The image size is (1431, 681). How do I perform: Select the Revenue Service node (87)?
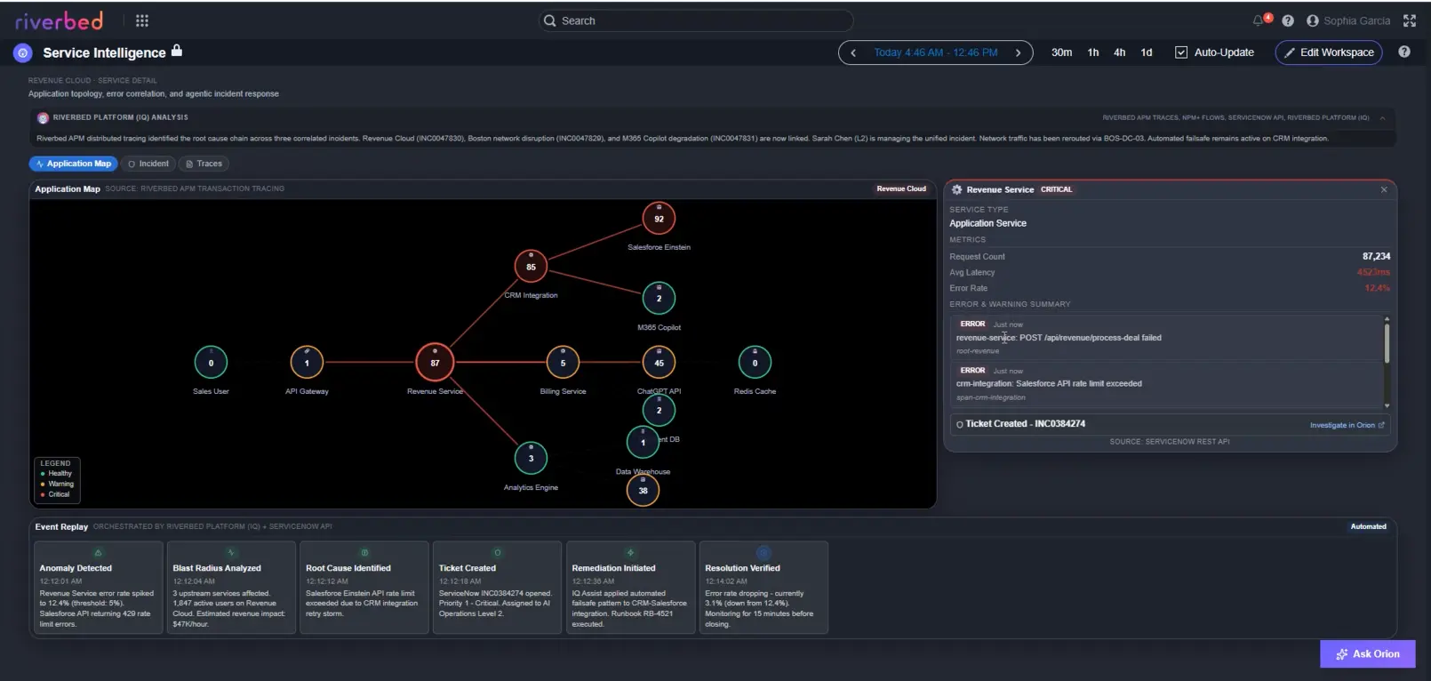(435, 362)
